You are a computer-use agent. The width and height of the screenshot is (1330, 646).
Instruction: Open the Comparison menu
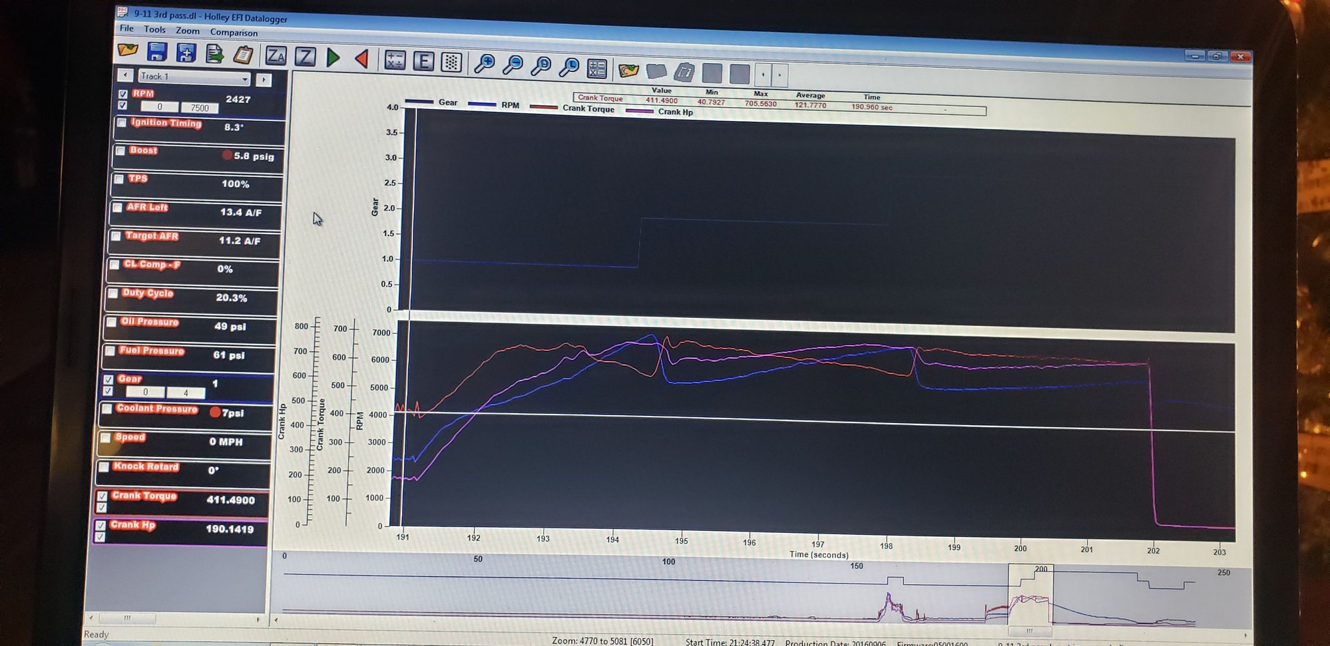(x=234, y=33)
